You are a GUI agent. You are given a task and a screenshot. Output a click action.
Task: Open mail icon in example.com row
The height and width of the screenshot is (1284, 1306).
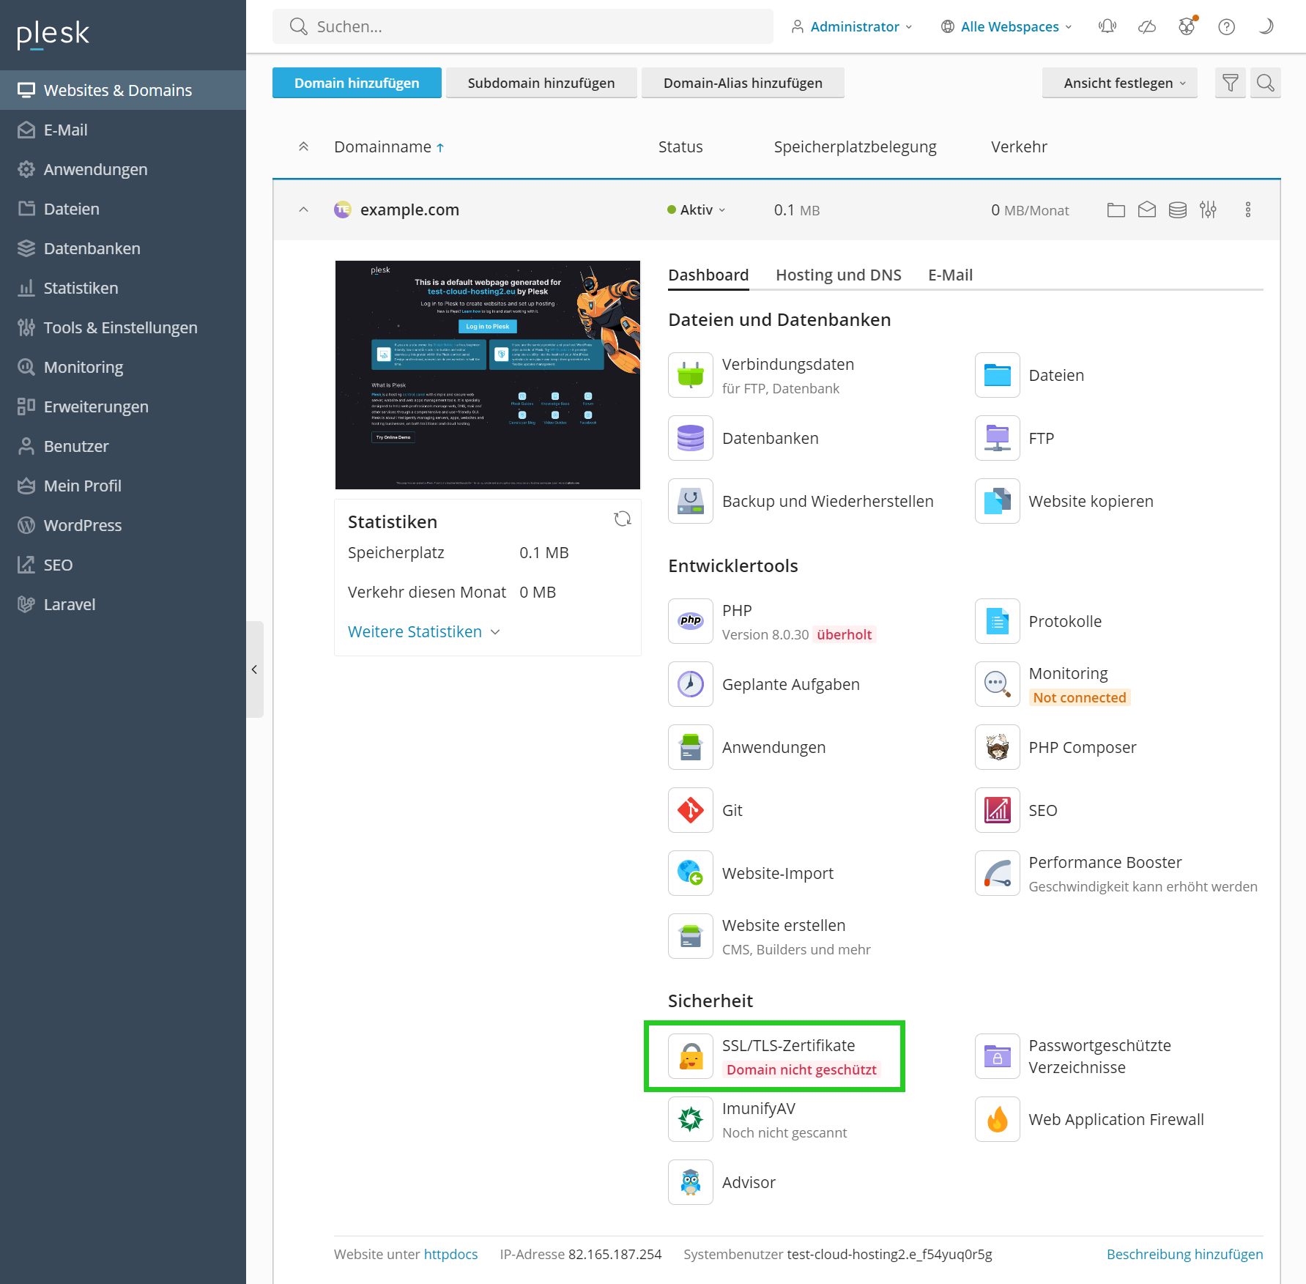coord(1147,210)
